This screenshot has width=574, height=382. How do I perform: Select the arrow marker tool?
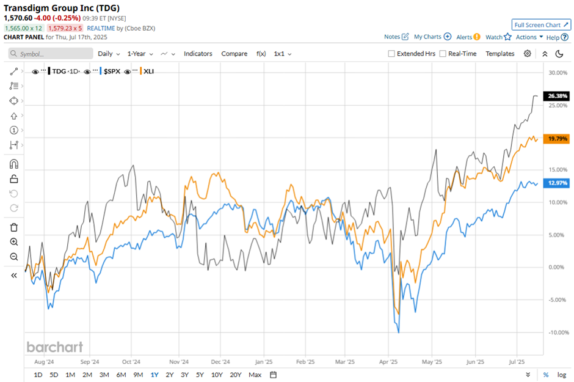[14, 116]
